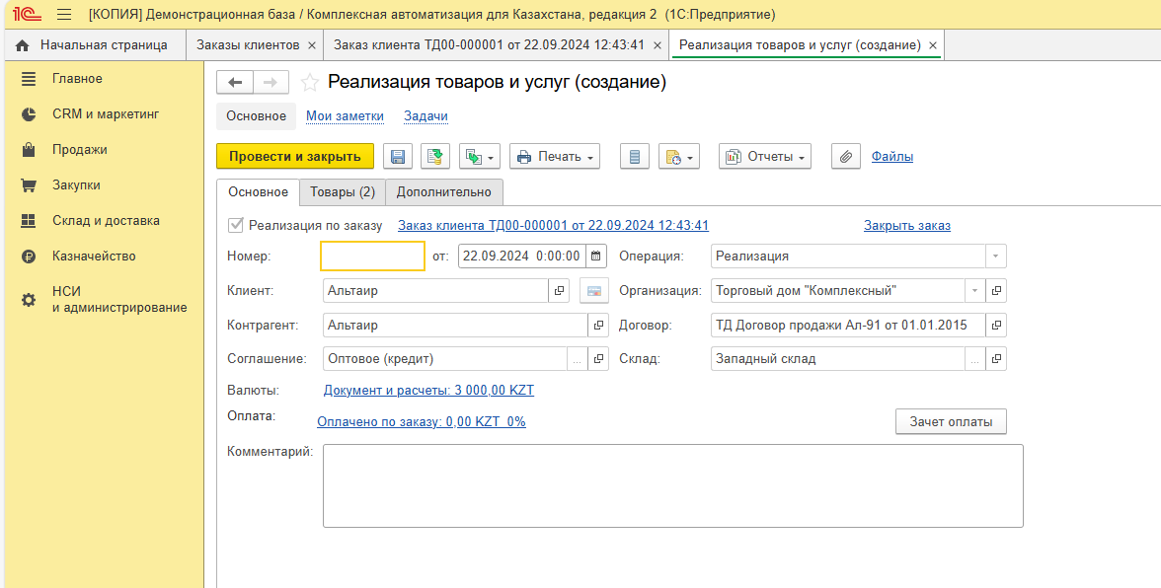Viewport: 1161px width, 588px height.
Task: Click the post document icon in toolbar
Action: click(x=435, y=157)
